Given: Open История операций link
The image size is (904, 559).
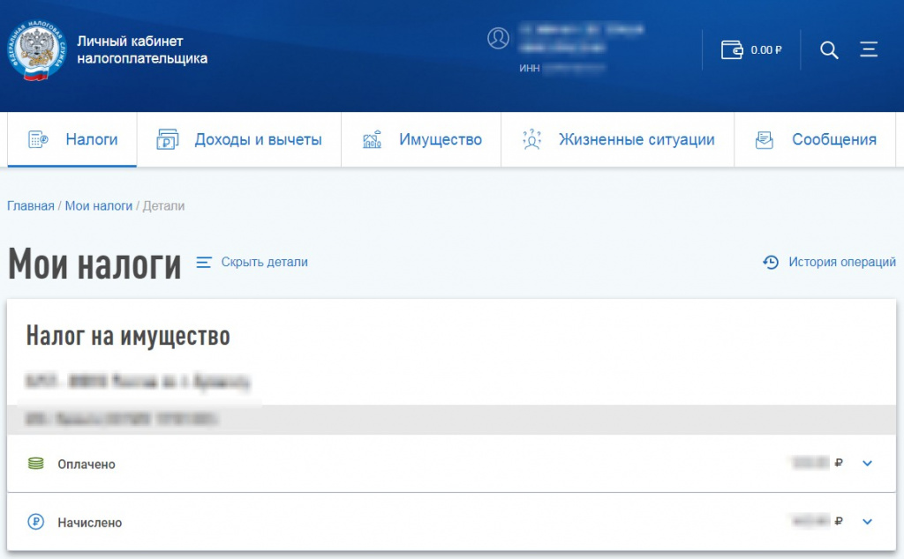Looking at the screenshot, I should [841, 262].
